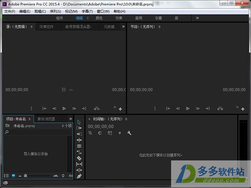Expand Program monitor transport overflow chevrons
This screenshot has height=188, width=251.
pos(237,107)
